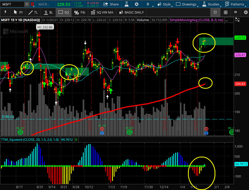Open the D timeframe dropdown
This screenshot has height=190, width=249.
[150, 4]
